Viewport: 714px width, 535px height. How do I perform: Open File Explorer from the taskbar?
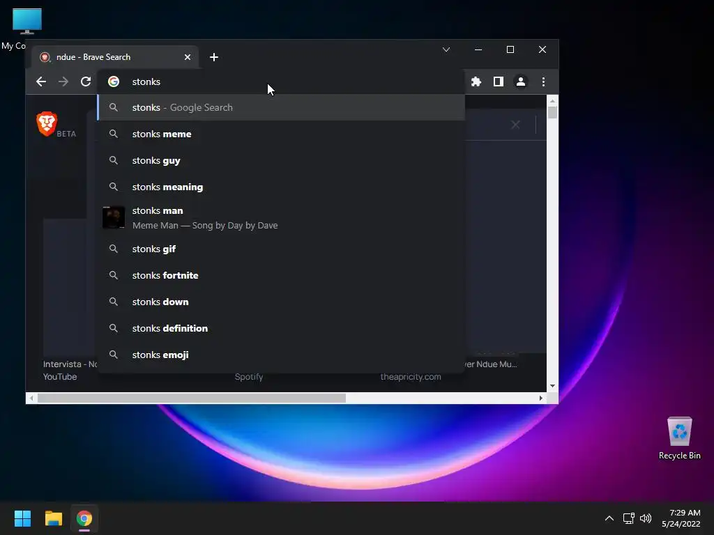53,518
